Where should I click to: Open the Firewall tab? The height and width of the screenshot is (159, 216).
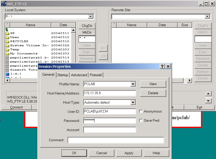pos(96,75)
